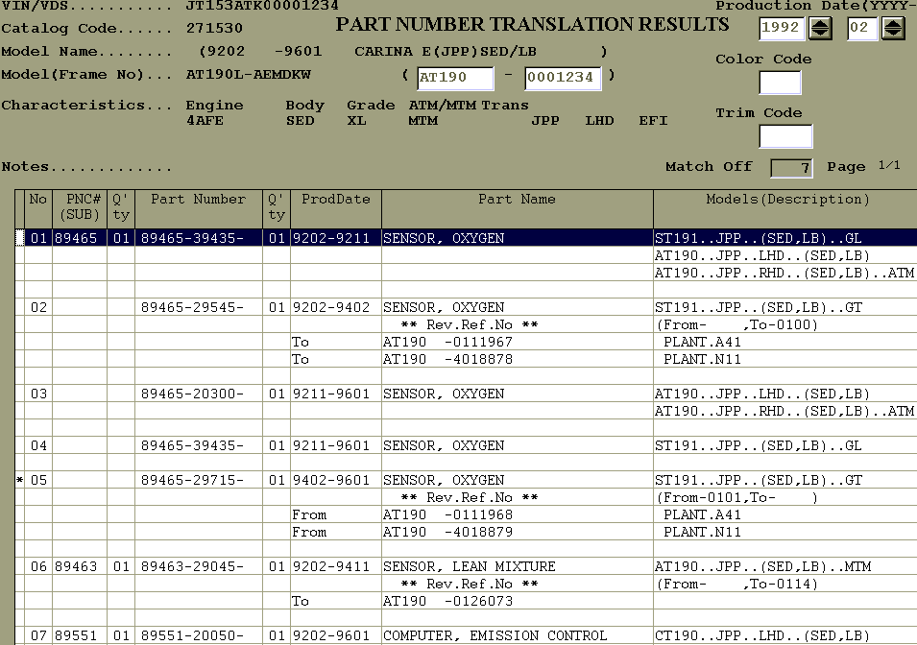The width and height of the screenshot is (917, 645).
Task: Select the highlighted row number 01
Action: tap(38, 238)
